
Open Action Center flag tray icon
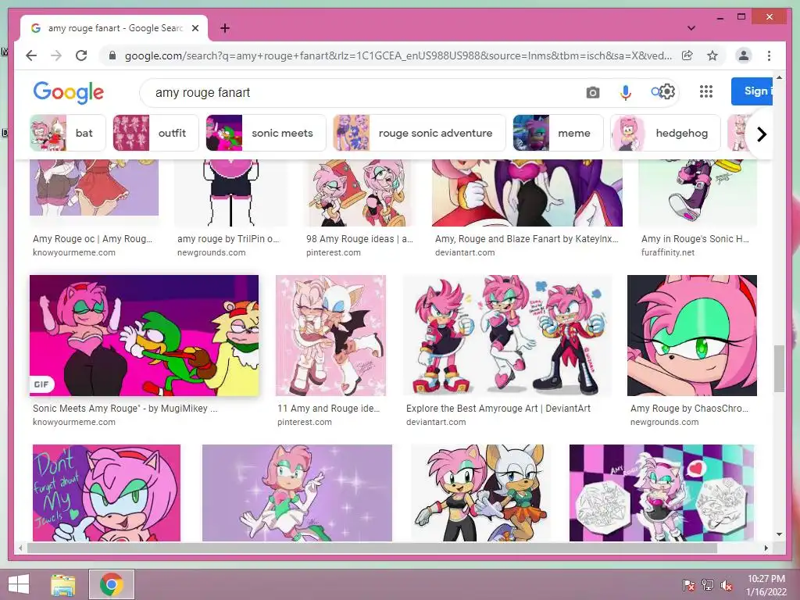689,585
